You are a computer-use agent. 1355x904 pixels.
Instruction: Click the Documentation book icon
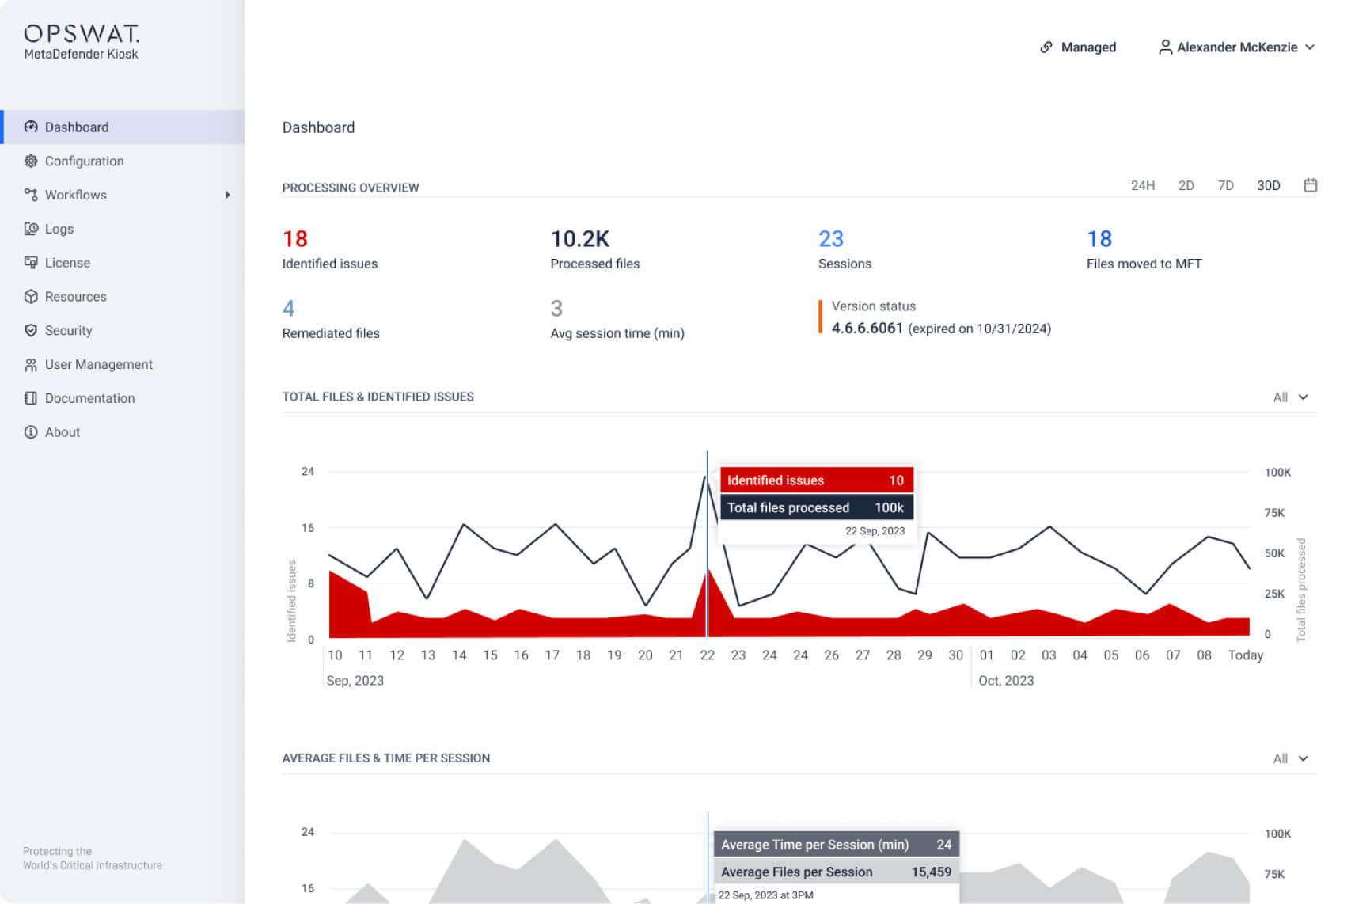pyautogui.click(x=31, y=398)
